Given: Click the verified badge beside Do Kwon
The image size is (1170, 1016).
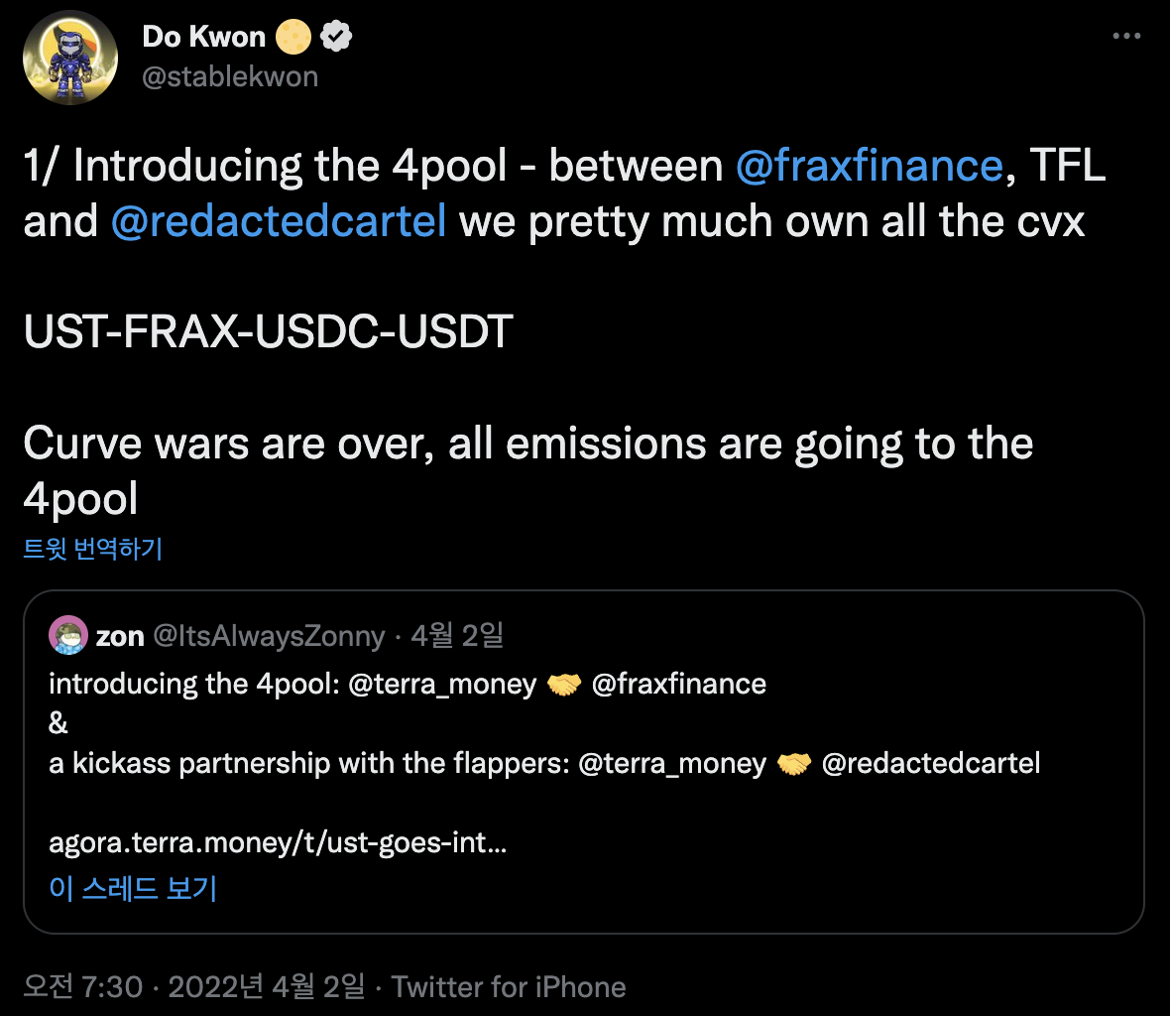Looking at the screenshot, I should [338, 38].
